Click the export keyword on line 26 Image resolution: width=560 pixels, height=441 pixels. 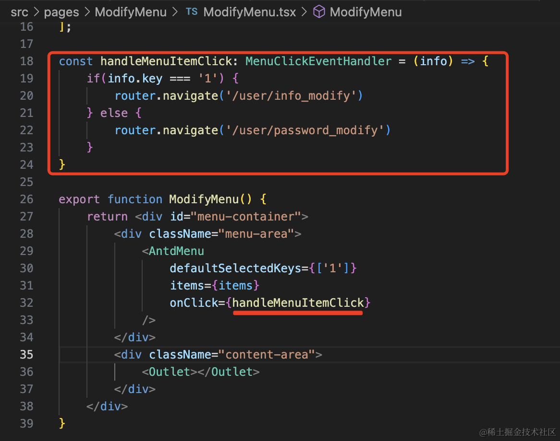click(79, 199)
